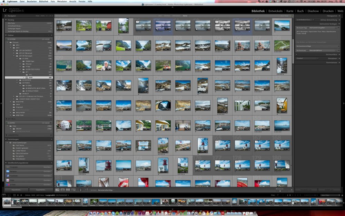The image size is (345, 216).
Task: Click the Facebook publish service icon
Action: pyautogui.click(x=8, y=176)
